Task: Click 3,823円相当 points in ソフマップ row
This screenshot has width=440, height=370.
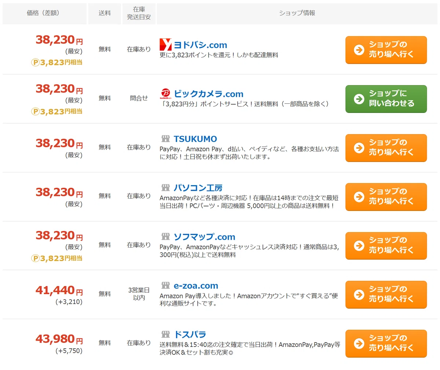Action: coord(61,258)
